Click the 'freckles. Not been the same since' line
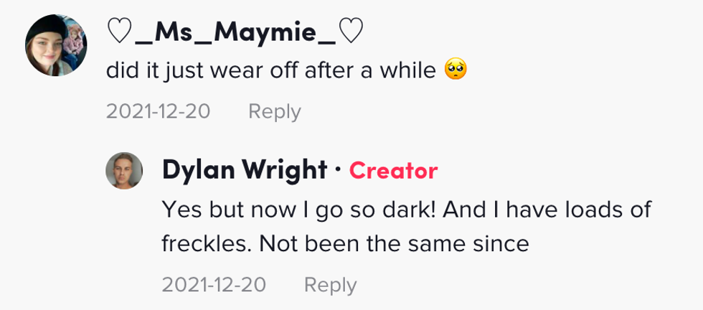Screen dimensions: 703x310 345,244
